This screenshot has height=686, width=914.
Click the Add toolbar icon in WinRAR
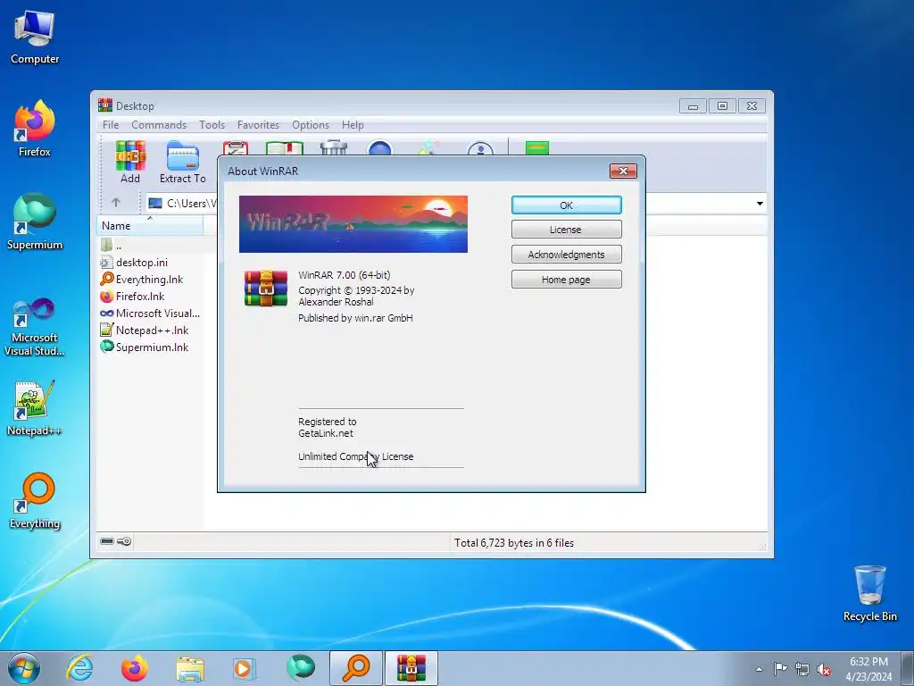(x=130, y=162)
